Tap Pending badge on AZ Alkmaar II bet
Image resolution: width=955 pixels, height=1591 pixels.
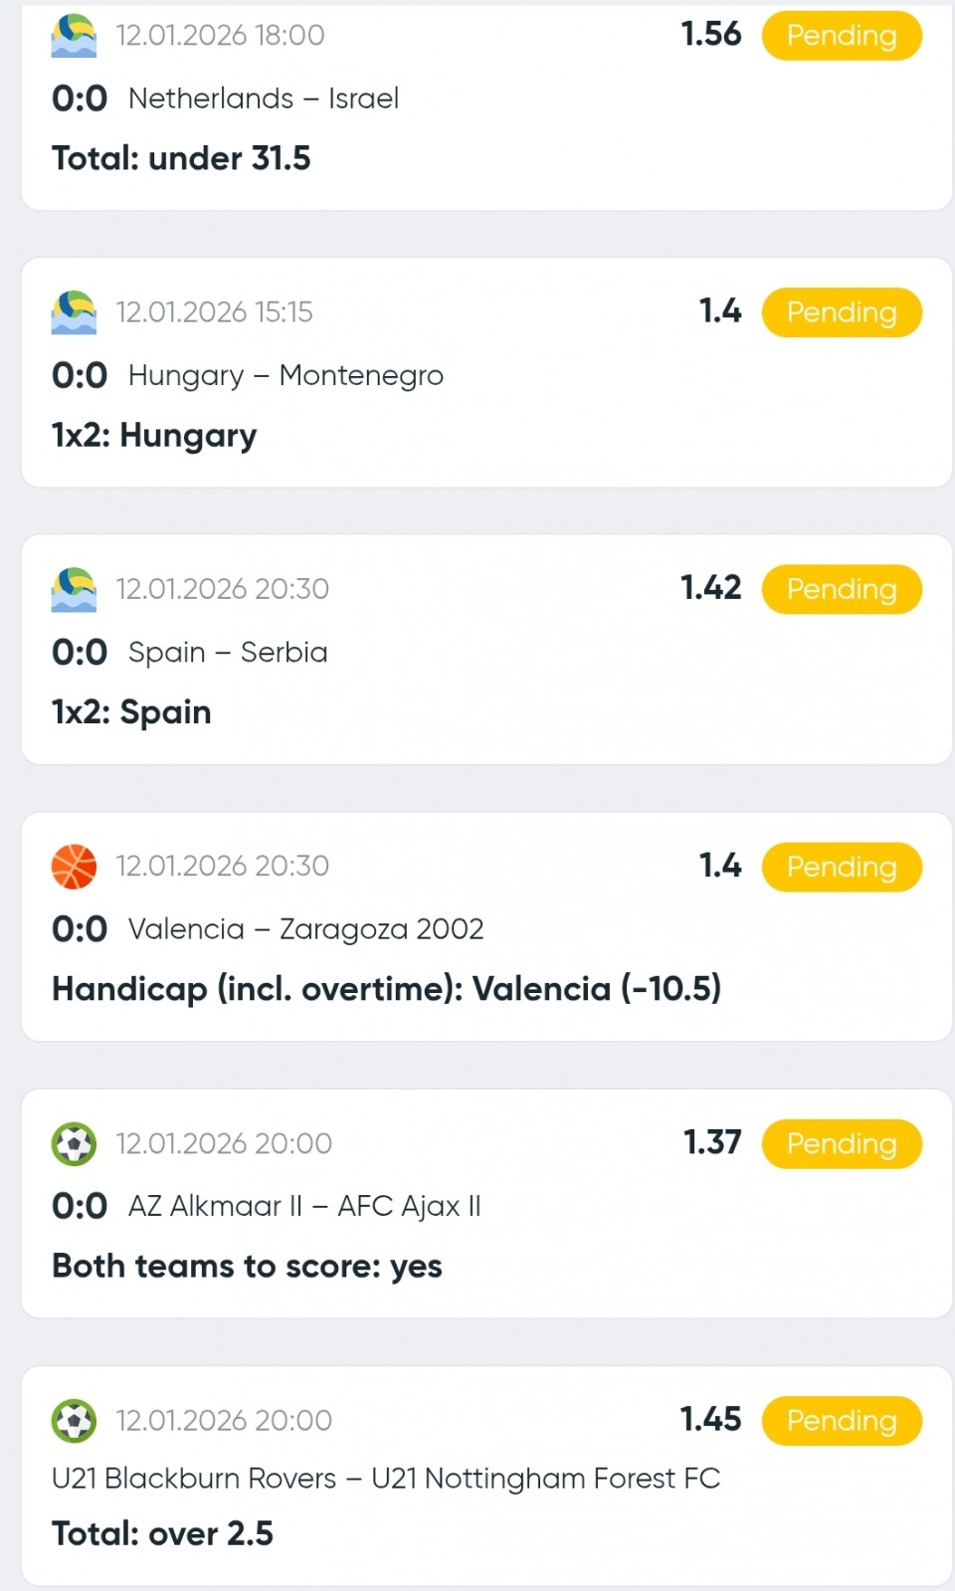point(842,1143)
